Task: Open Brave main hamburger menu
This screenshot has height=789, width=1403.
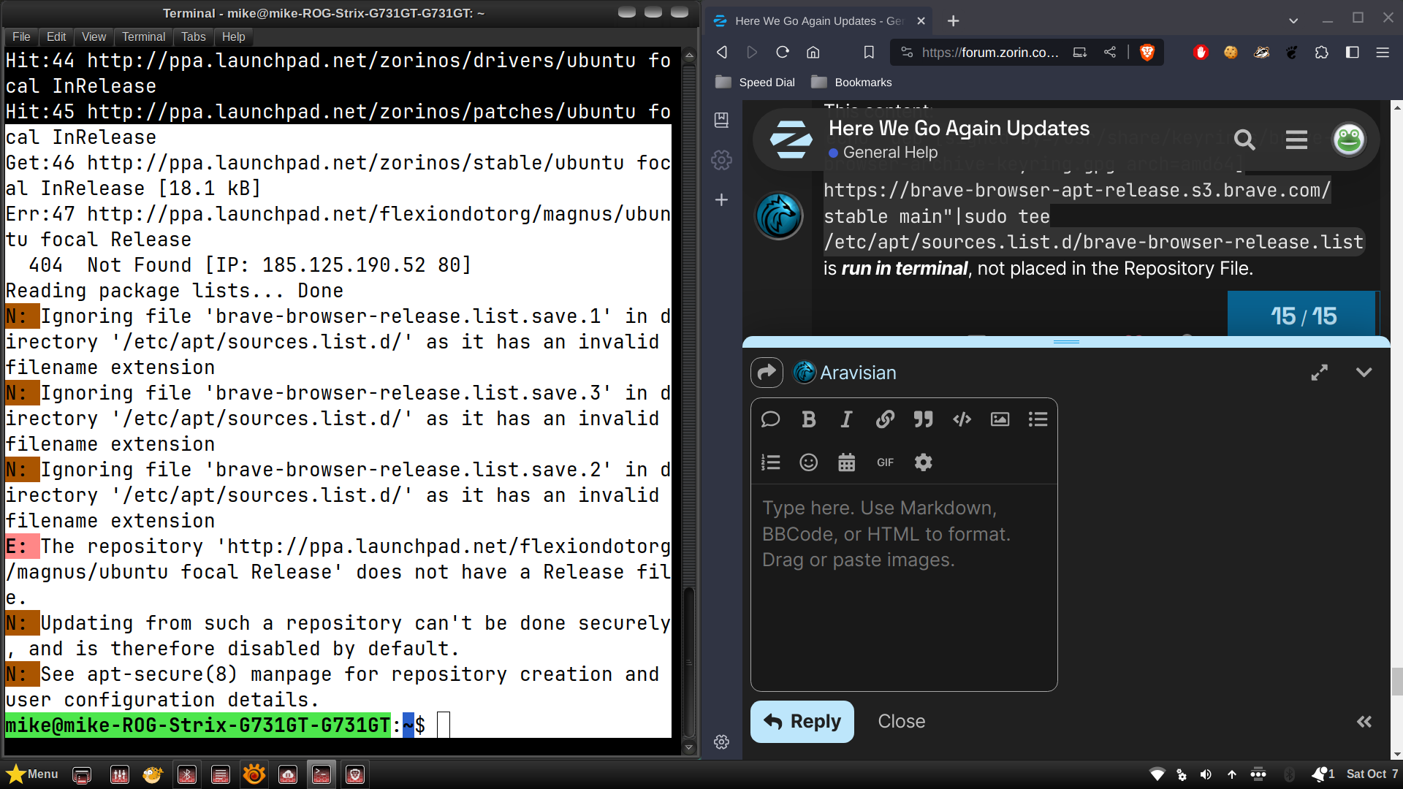Action: 1383,52
